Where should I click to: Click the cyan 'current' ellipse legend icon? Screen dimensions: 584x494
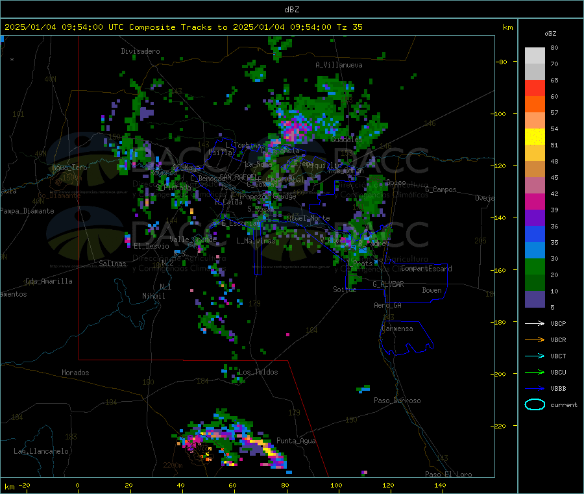tap(535, 404)
